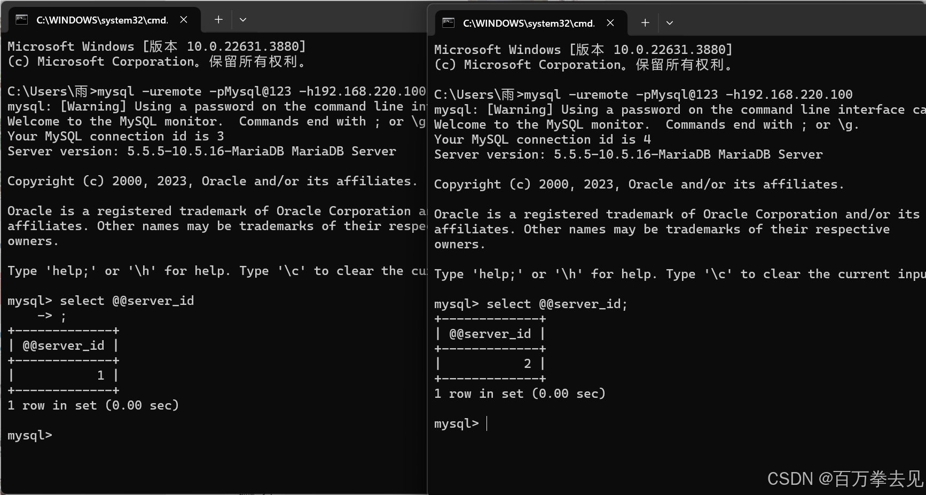Click the server_id value 2 in result table
Viewport: 926px width, 495px height.
527,364
